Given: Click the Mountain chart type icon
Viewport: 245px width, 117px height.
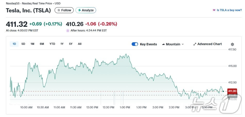Looking at the screenshot, I should [163, 44].
